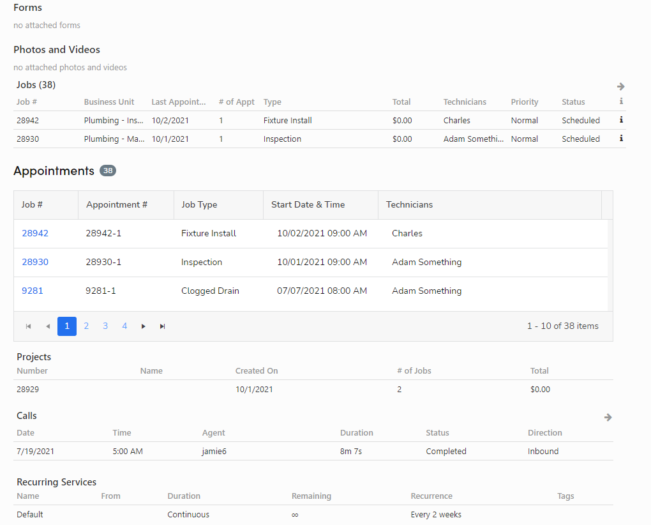The height and width of the screenshot is (525, 651).
Task: Select page 3 of Appointments
Action: click(105, 326)
